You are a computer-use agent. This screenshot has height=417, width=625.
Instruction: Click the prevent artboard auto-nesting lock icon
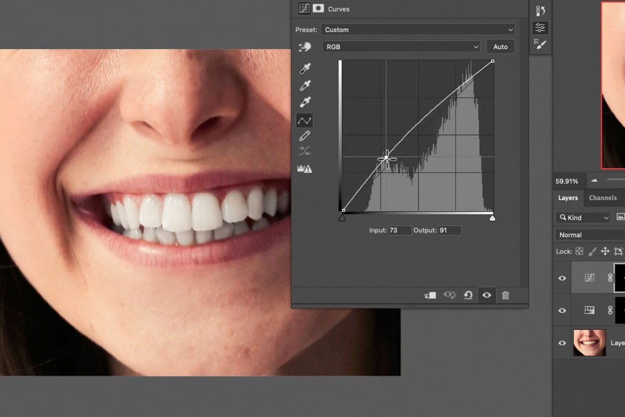pyautogui.click(x=618, y=251)
